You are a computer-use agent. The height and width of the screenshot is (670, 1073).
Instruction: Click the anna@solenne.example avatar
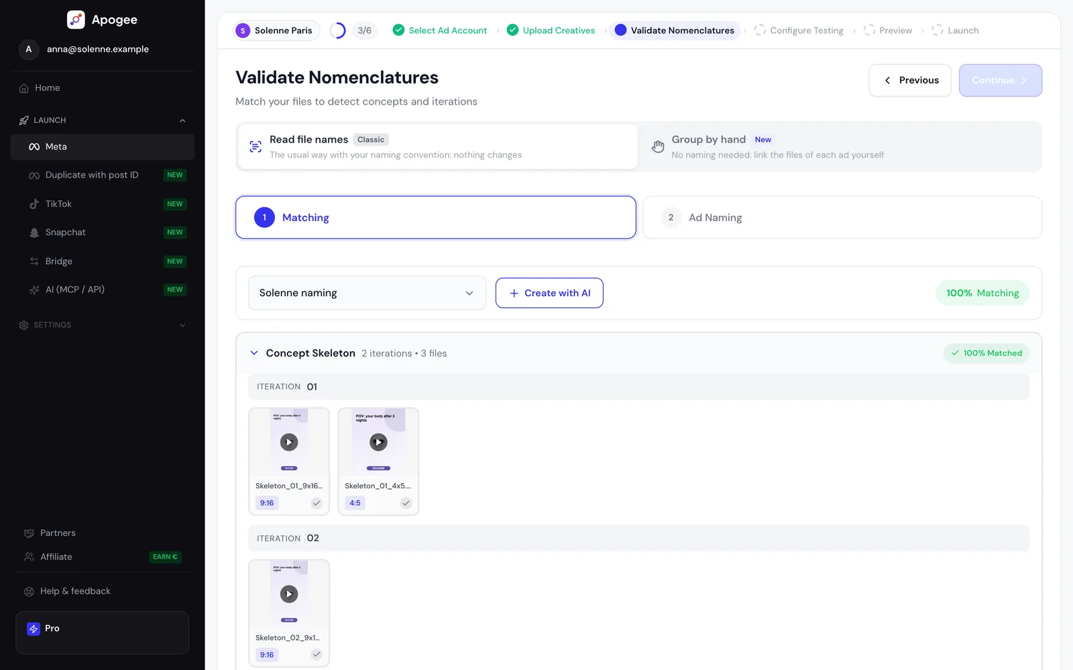29,49
